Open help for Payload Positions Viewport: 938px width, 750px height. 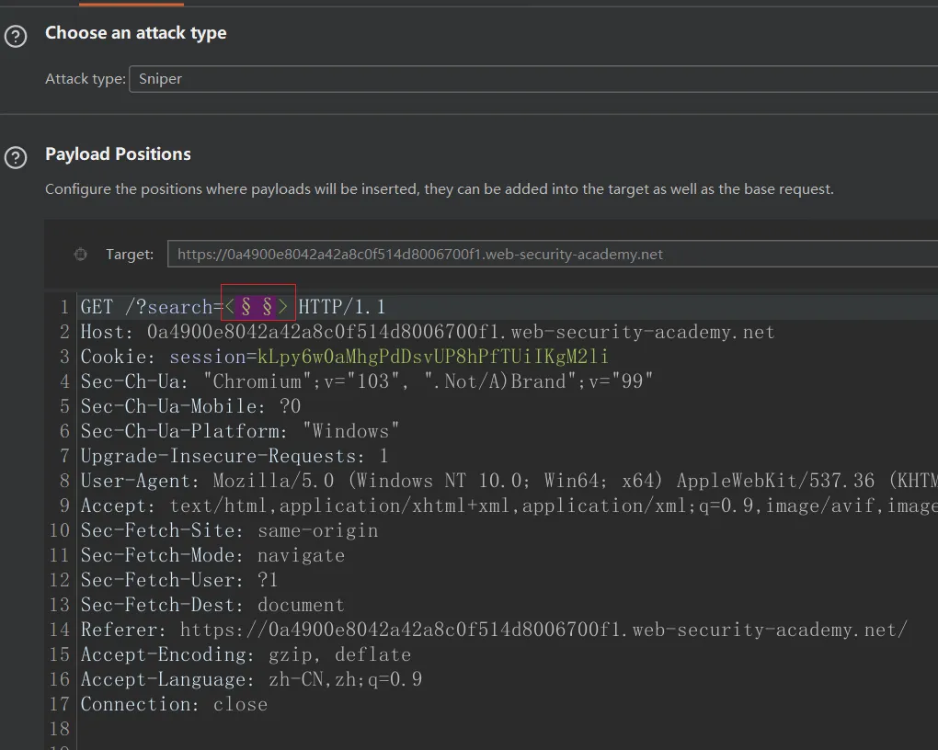[16, 158]
